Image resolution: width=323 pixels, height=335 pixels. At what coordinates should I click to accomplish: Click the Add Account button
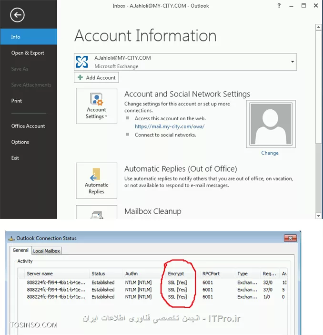(x=96, y=78)
